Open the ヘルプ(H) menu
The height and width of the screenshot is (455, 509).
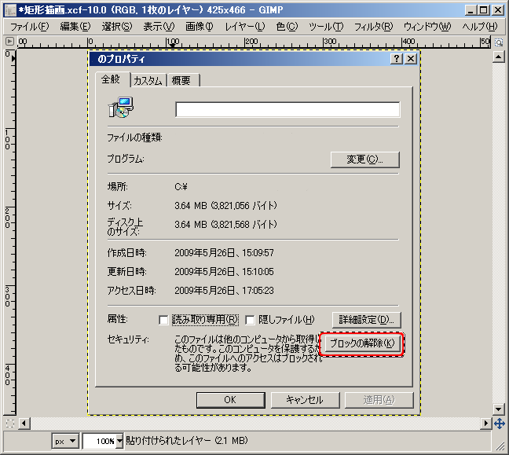(x=480, y=26)
